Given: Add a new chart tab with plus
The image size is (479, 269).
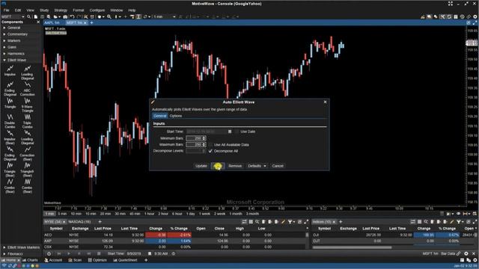Looking at the screenshot, I should 91,22.
